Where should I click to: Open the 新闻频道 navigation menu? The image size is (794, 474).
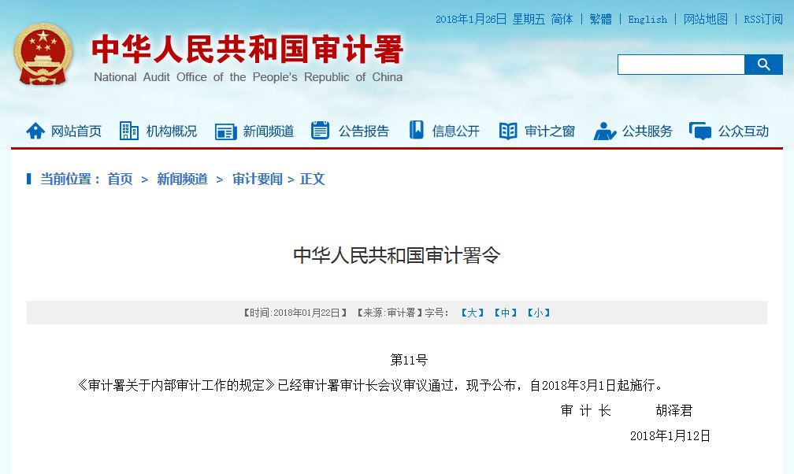click(x=270, y=131)
